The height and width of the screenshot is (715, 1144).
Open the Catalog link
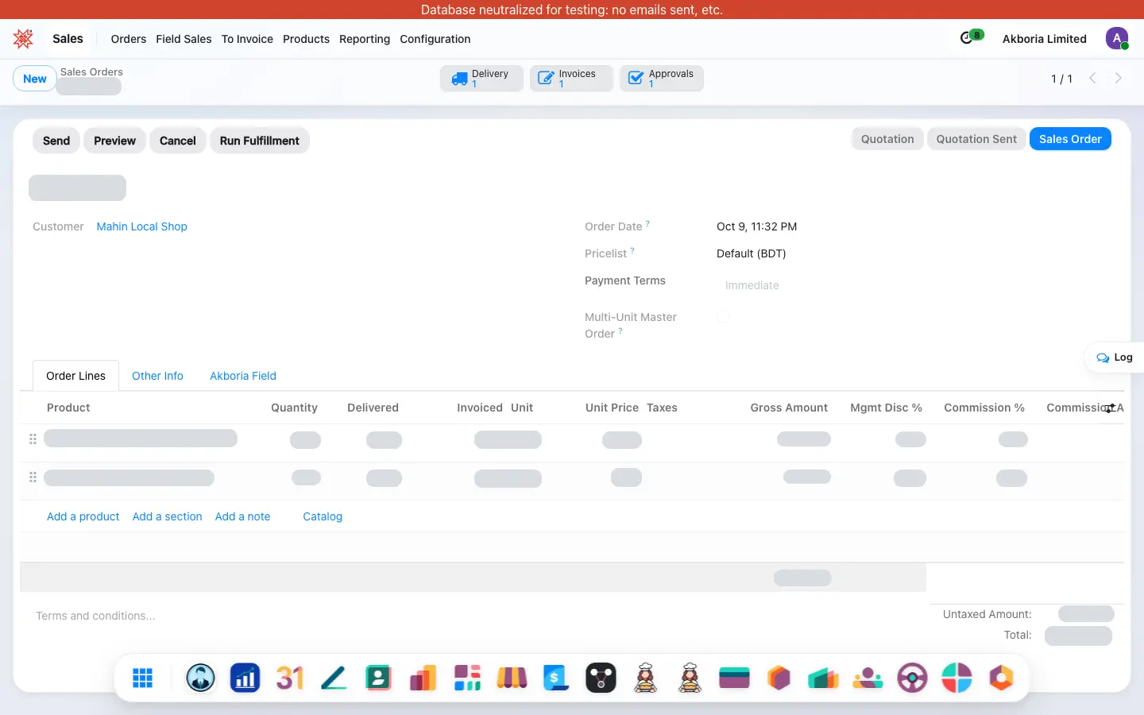(x=323, y=516)
